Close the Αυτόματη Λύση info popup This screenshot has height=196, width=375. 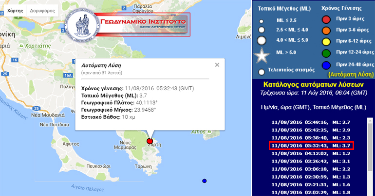(217, 65)
